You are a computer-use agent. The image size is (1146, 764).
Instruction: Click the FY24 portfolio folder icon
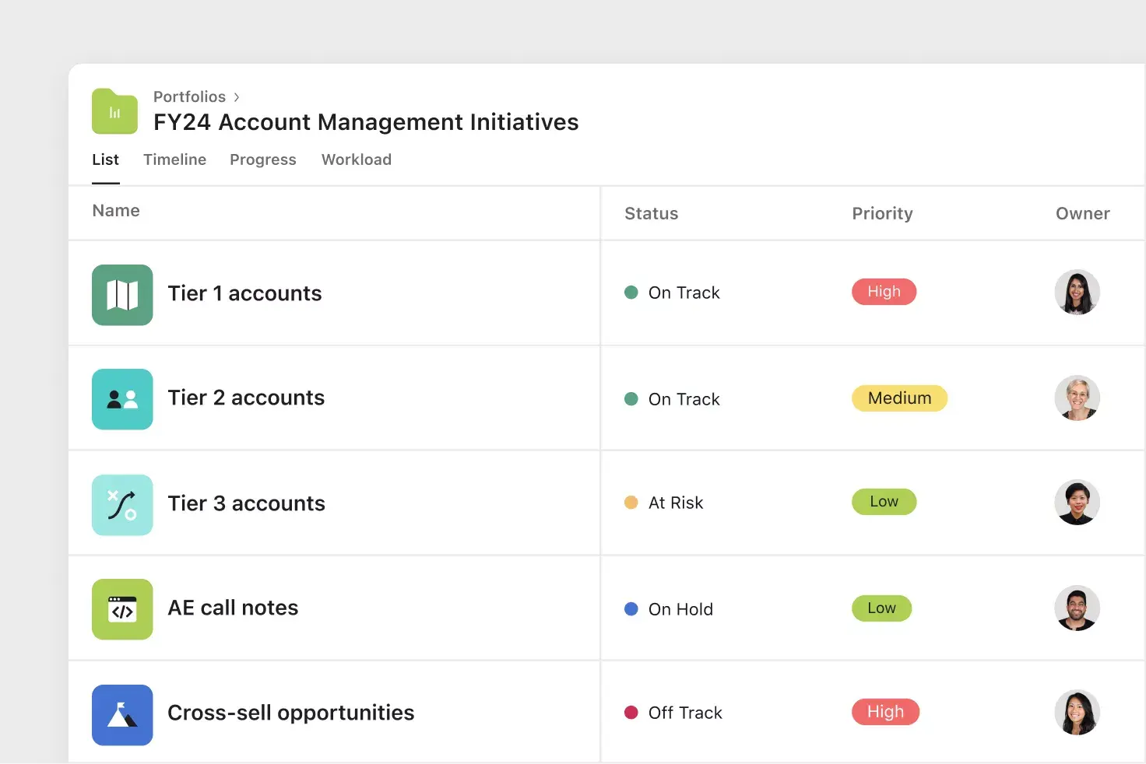point(114,111)
